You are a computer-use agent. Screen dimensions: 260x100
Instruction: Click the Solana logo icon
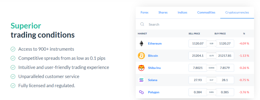(x=141, y=80)
